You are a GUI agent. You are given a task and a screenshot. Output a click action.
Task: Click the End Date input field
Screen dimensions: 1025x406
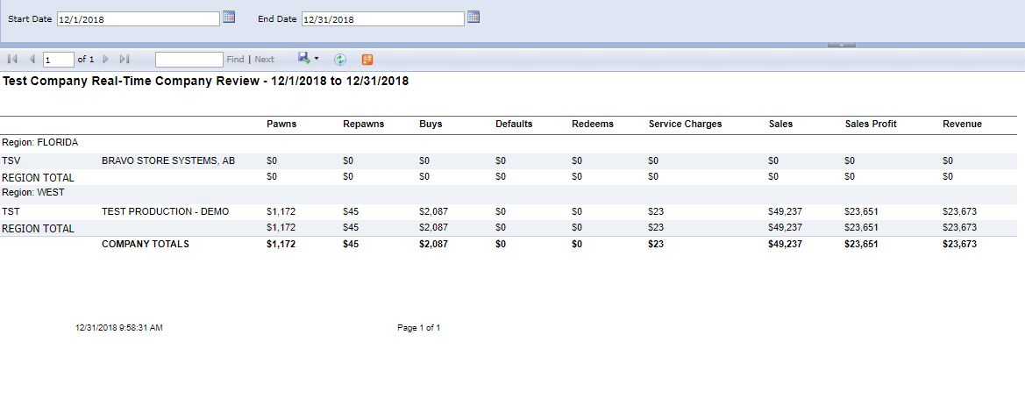click(x=383, y=19)
